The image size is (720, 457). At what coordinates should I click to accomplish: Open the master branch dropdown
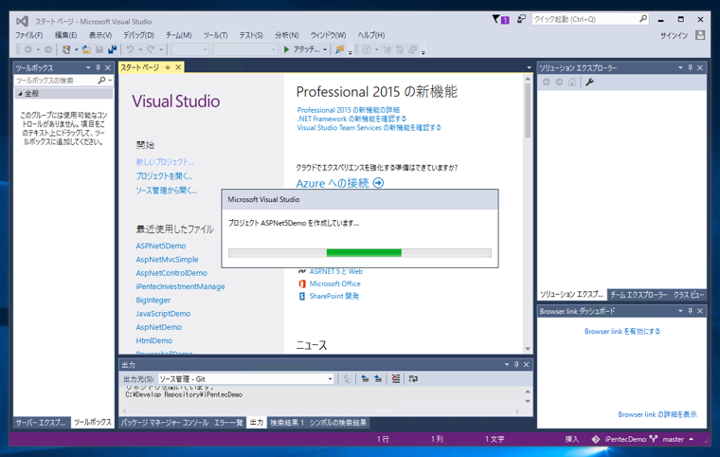[x=691, y=439]
